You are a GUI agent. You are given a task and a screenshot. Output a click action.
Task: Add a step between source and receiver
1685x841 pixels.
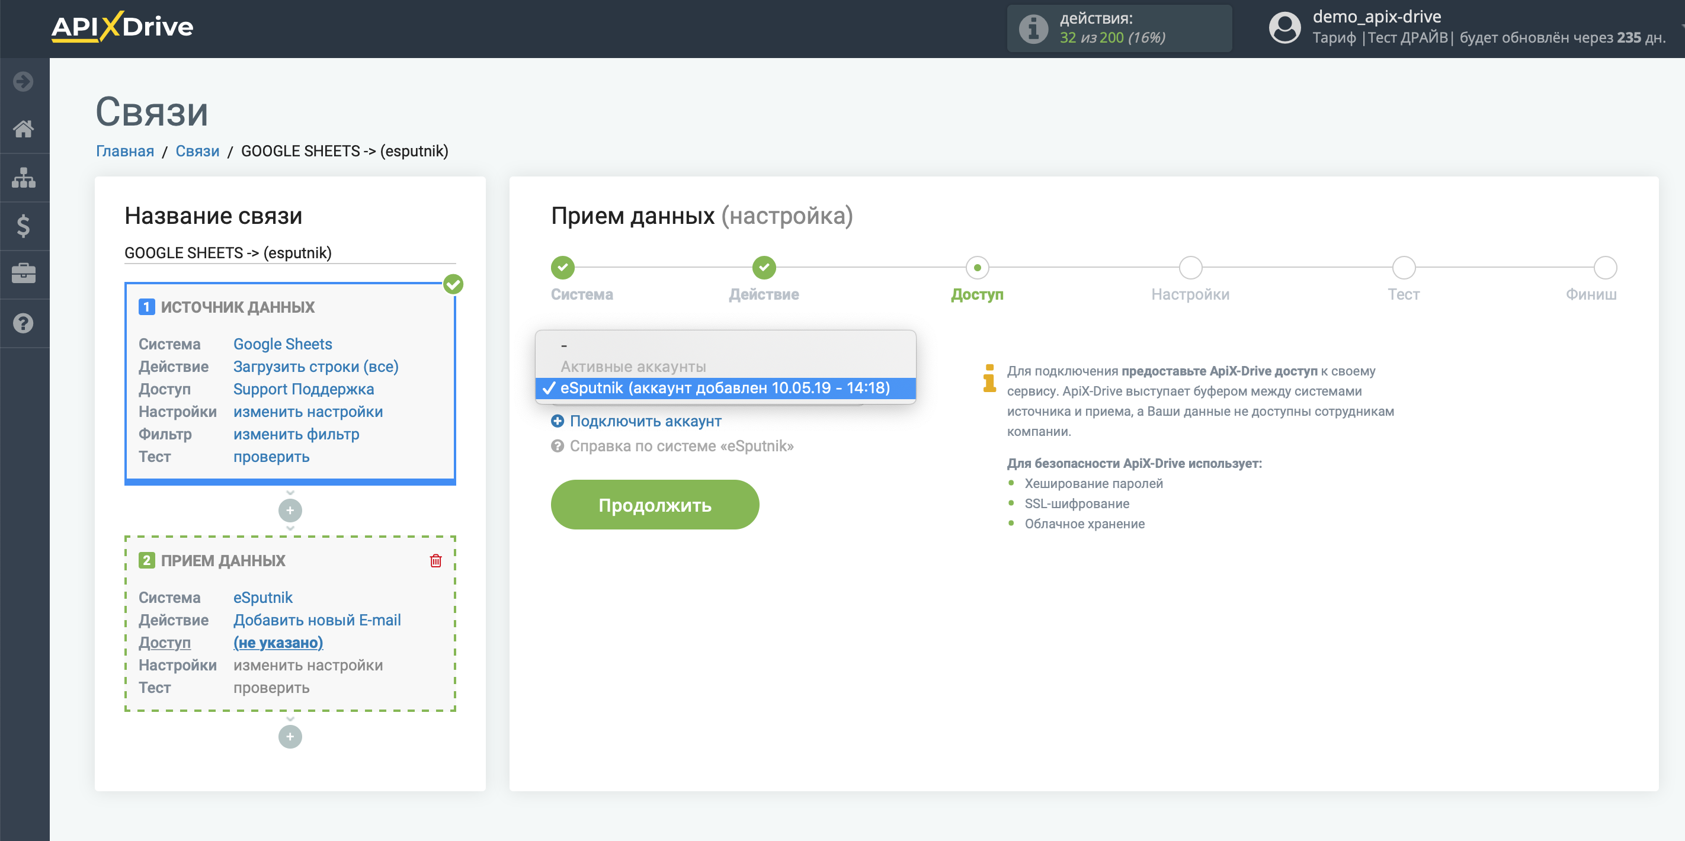(x=290, y=510)
